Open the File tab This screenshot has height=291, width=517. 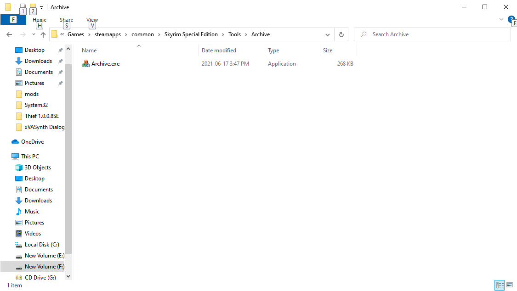tap(13, 19)
